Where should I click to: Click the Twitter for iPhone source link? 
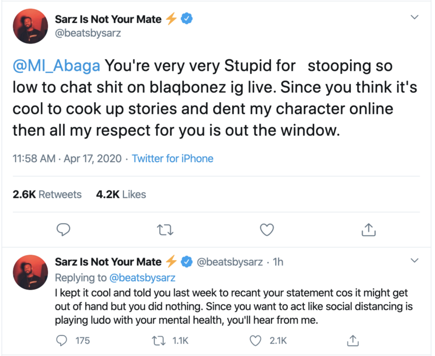tap(172, 159)
